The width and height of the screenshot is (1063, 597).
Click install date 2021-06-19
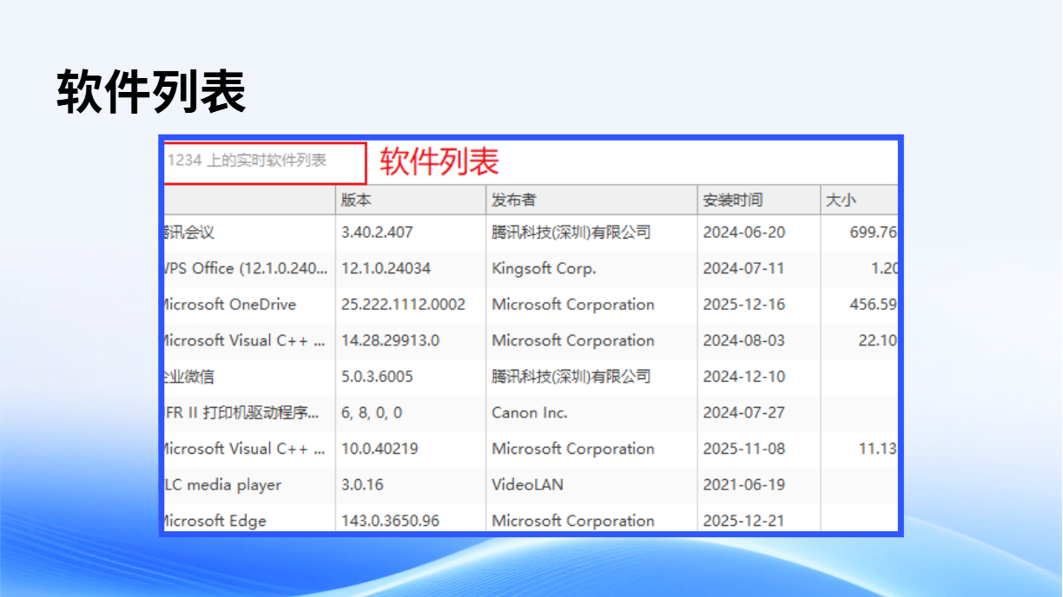point(743,485)
